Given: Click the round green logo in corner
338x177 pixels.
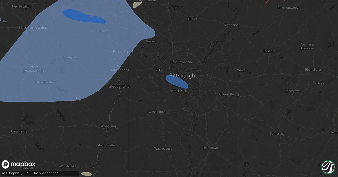Looking at the screenshot, I should [328, 167].
